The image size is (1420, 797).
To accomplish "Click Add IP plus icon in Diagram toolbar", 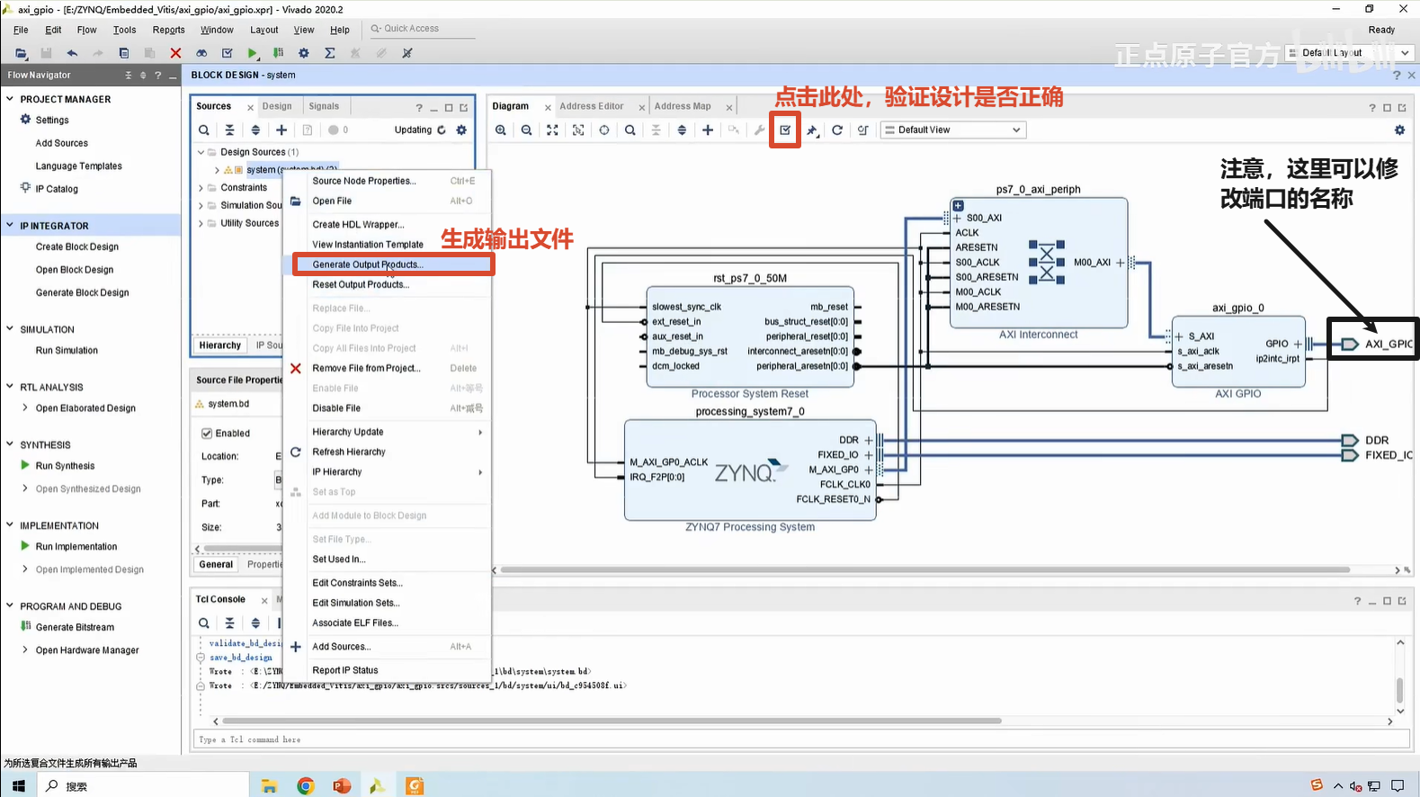I will click(708, 130).
